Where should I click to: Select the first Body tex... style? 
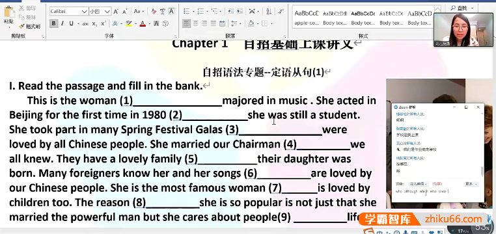[x=335, y=18]
